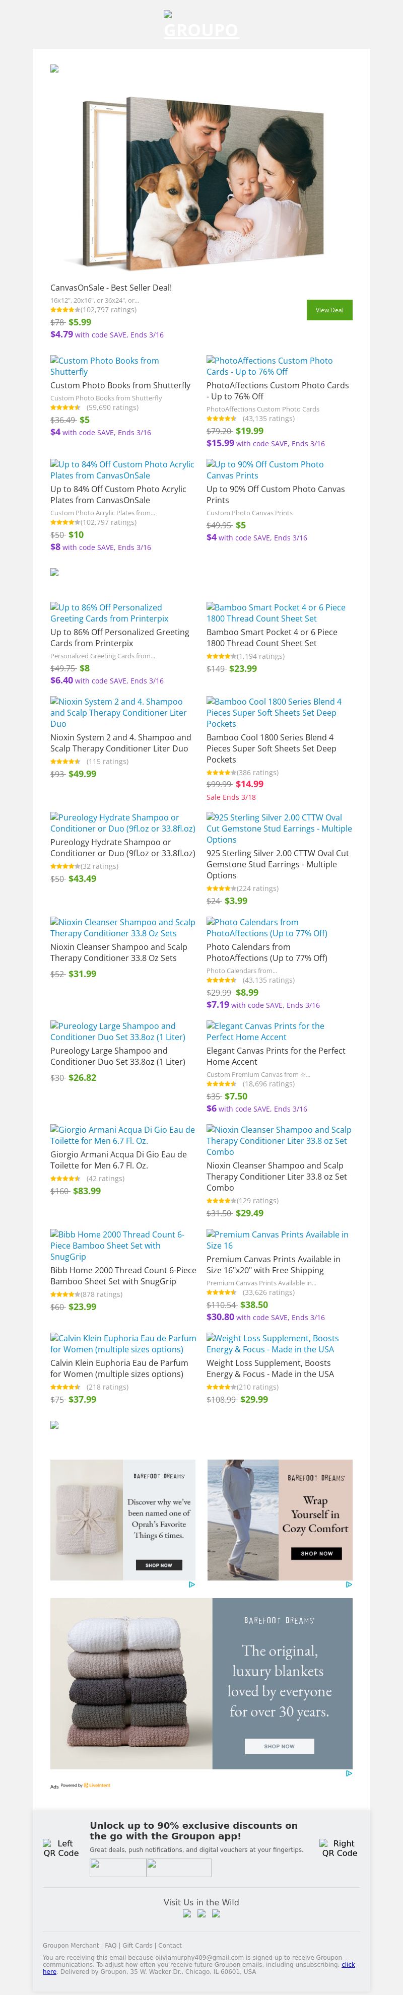Open the Calvin Klein Euphoria Eau de Parfum deal
Image resolution: width=403 pixels, height=1995 pixels.
coord(122,1343)
